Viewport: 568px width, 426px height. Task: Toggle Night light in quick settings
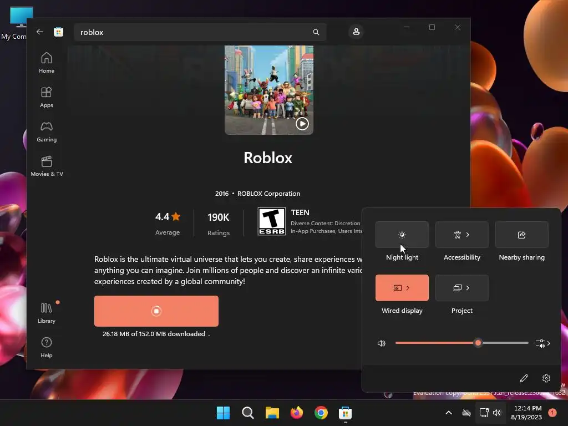[x=402, y=235]
